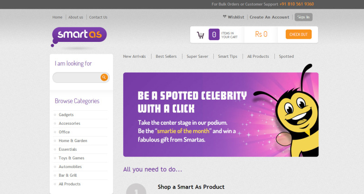Open the About us link
The image size is (364, 194).
click(x=76, y=17)
